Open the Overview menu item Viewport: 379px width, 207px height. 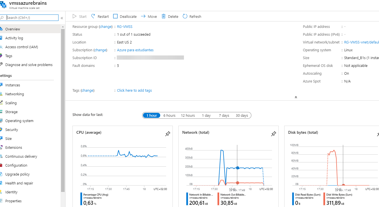30,29
